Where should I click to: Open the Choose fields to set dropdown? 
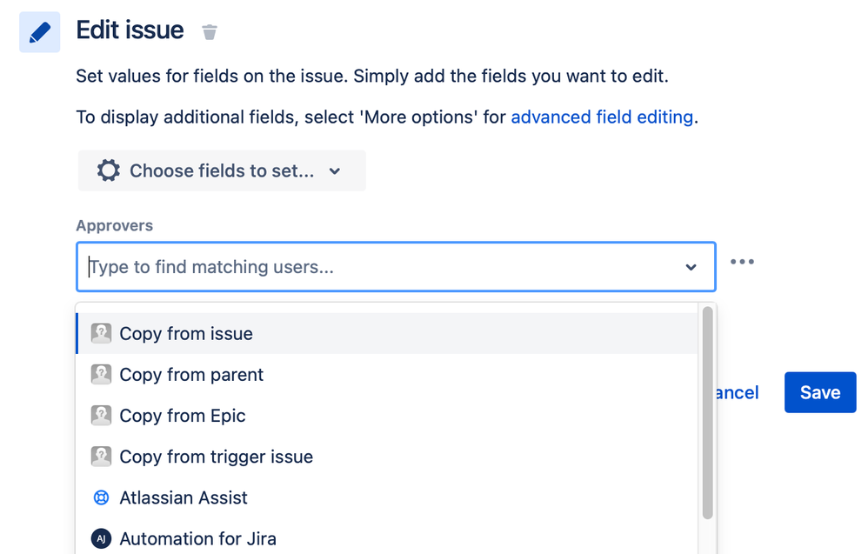(222, 170)
